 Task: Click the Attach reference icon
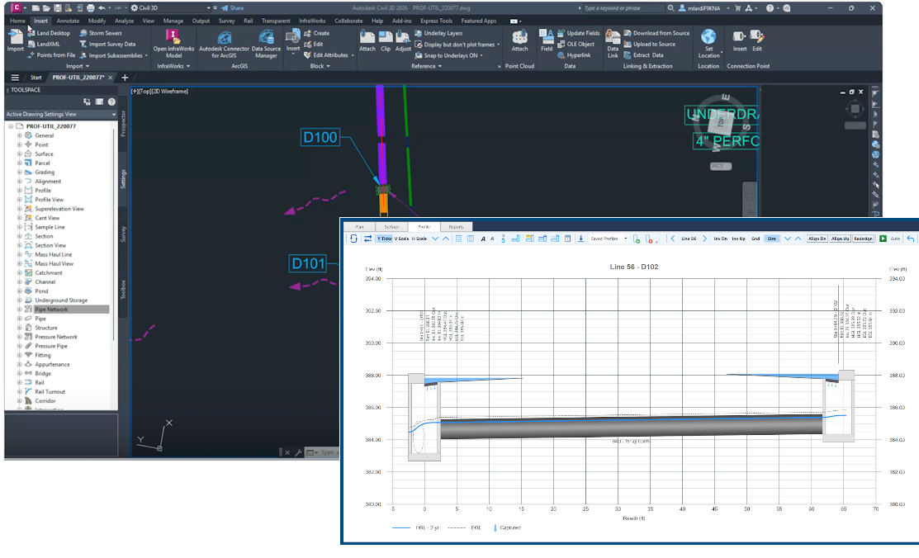(x=367, y=41)
